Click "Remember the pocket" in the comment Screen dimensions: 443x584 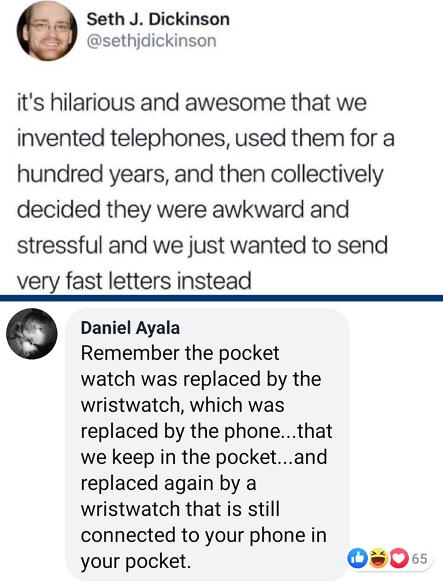click(180, 353)
